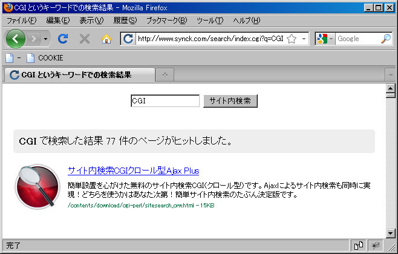Click the Firefox logo in the title bar
Screen dimensions: 398x254
8,8
